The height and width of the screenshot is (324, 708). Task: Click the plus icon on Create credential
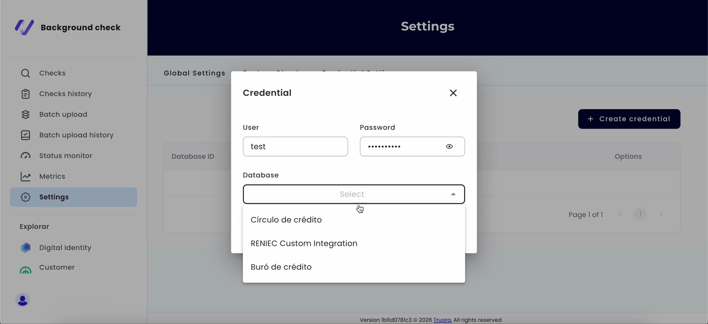point(591,119)
